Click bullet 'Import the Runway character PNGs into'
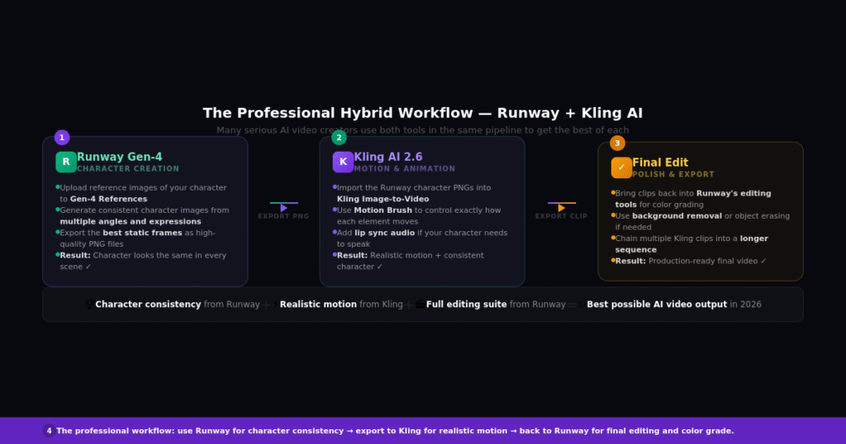 [x=414, y=187]
